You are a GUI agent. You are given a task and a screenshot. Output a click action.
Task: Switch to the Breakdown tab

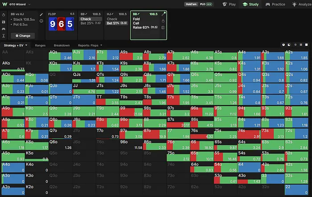[x=62, y=45]
